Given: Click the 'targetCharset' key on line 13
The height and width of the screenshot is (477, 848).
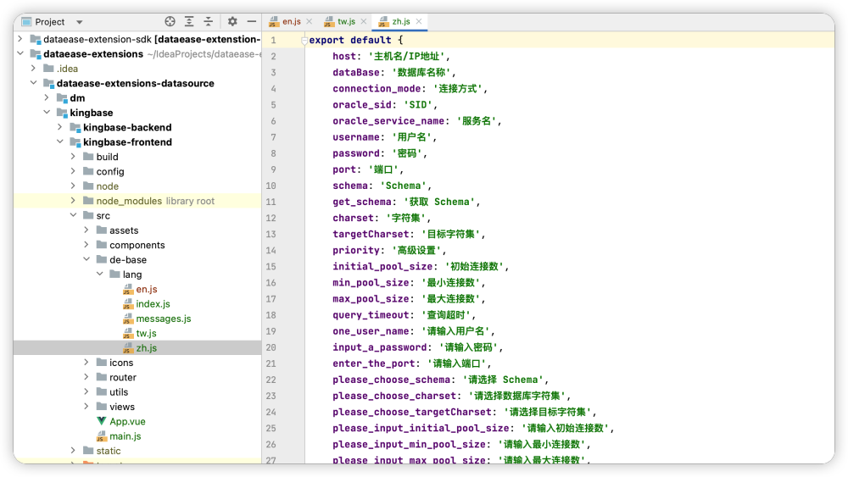Looking at the screenshot, I should pyautogui.click(x=371, y=234).
